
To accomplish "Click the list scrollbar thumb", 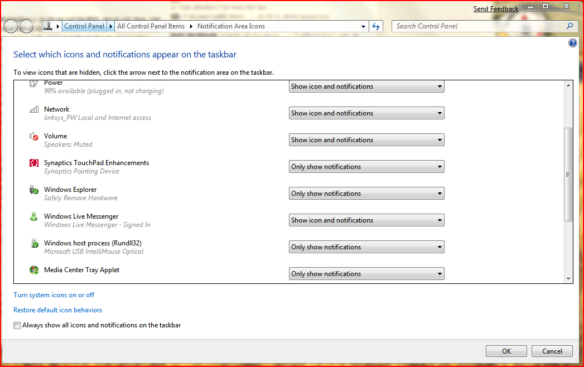I will (568, 175).
